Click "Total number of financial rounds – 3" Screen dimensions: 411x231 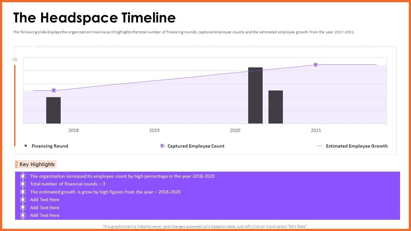(68, 184)
